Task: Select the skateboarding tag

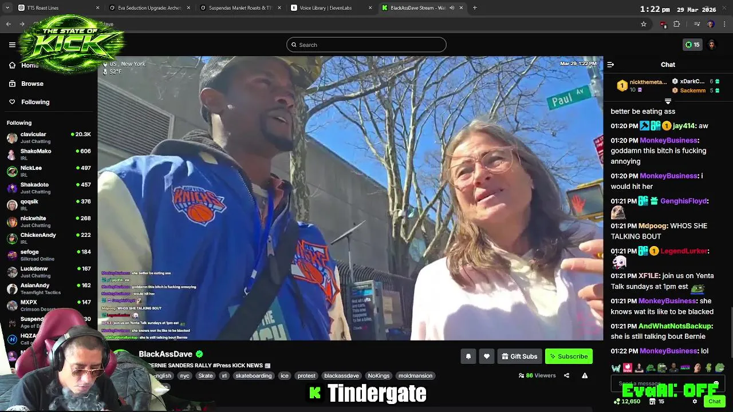Action: pos(254,376)
